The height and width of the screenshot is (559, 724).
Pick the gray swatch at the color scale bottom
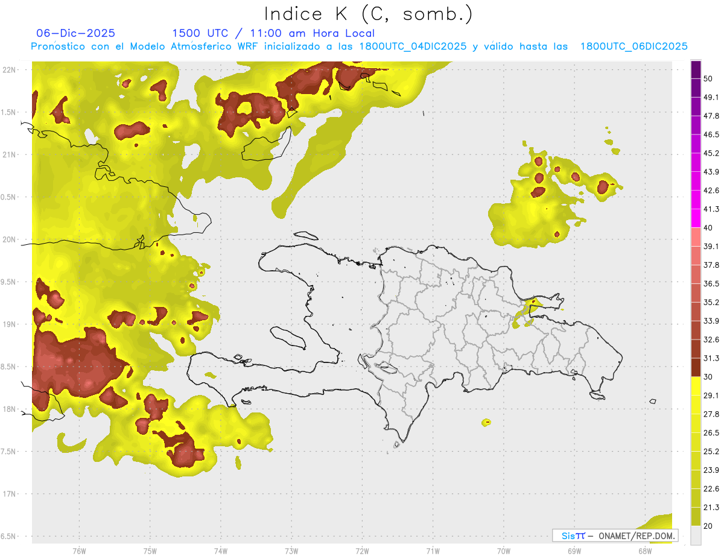point(696,535)
